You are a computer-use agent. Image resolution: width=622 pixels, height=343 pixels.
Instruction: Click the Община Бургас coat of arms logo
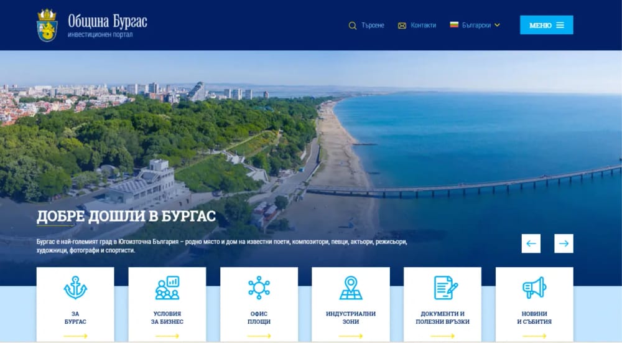click(x=47, y=25)
